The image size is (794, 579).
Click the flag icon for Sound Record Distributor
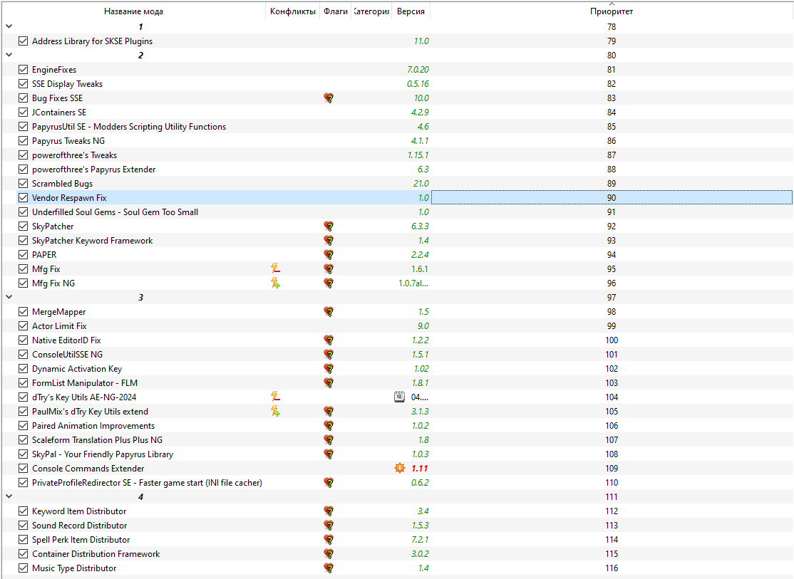pos(329,526)
